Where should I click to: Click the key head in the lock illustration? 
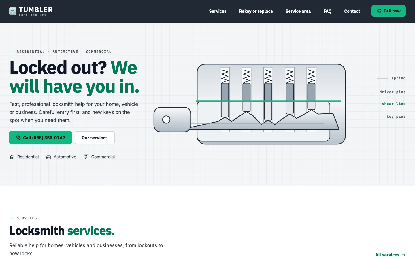tap(172, 119)
